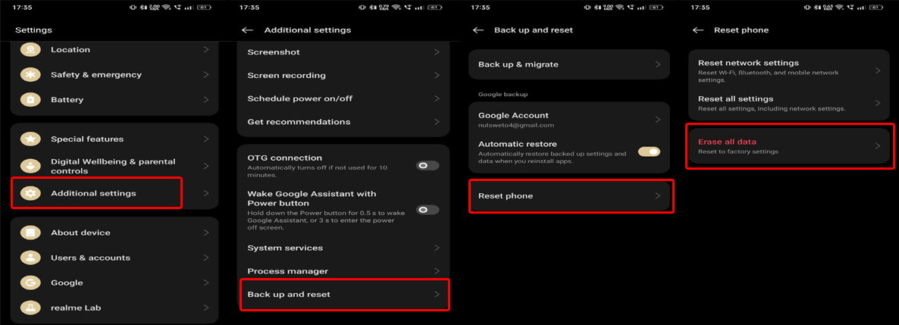Open Google Account chevron arrow

pos(658,119)
